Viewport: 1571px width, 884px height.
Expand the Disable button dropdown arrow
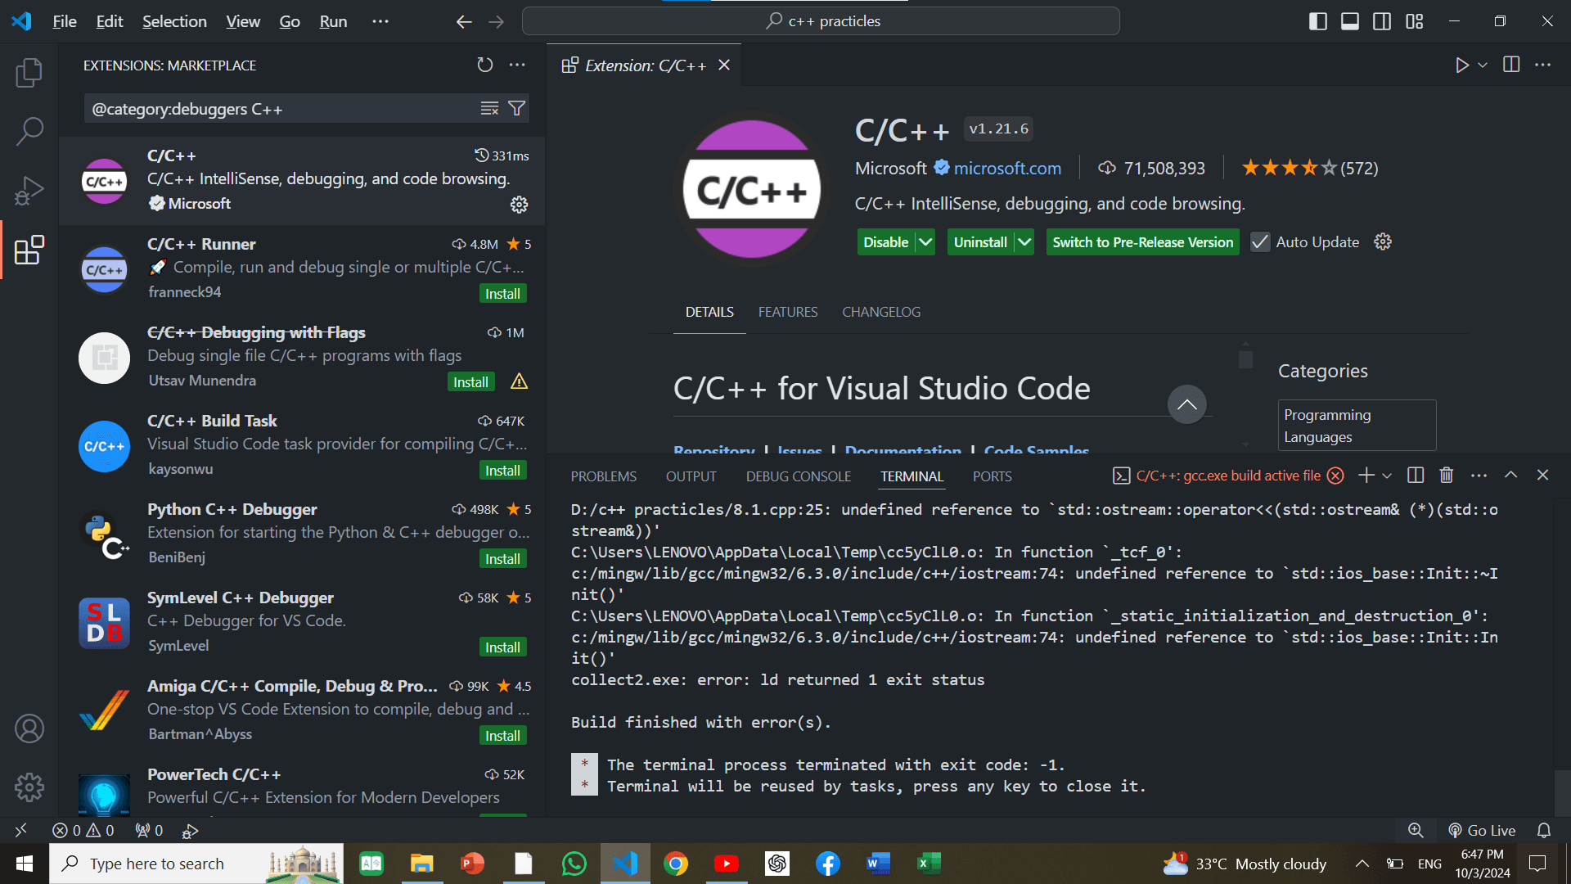point(925,242)
